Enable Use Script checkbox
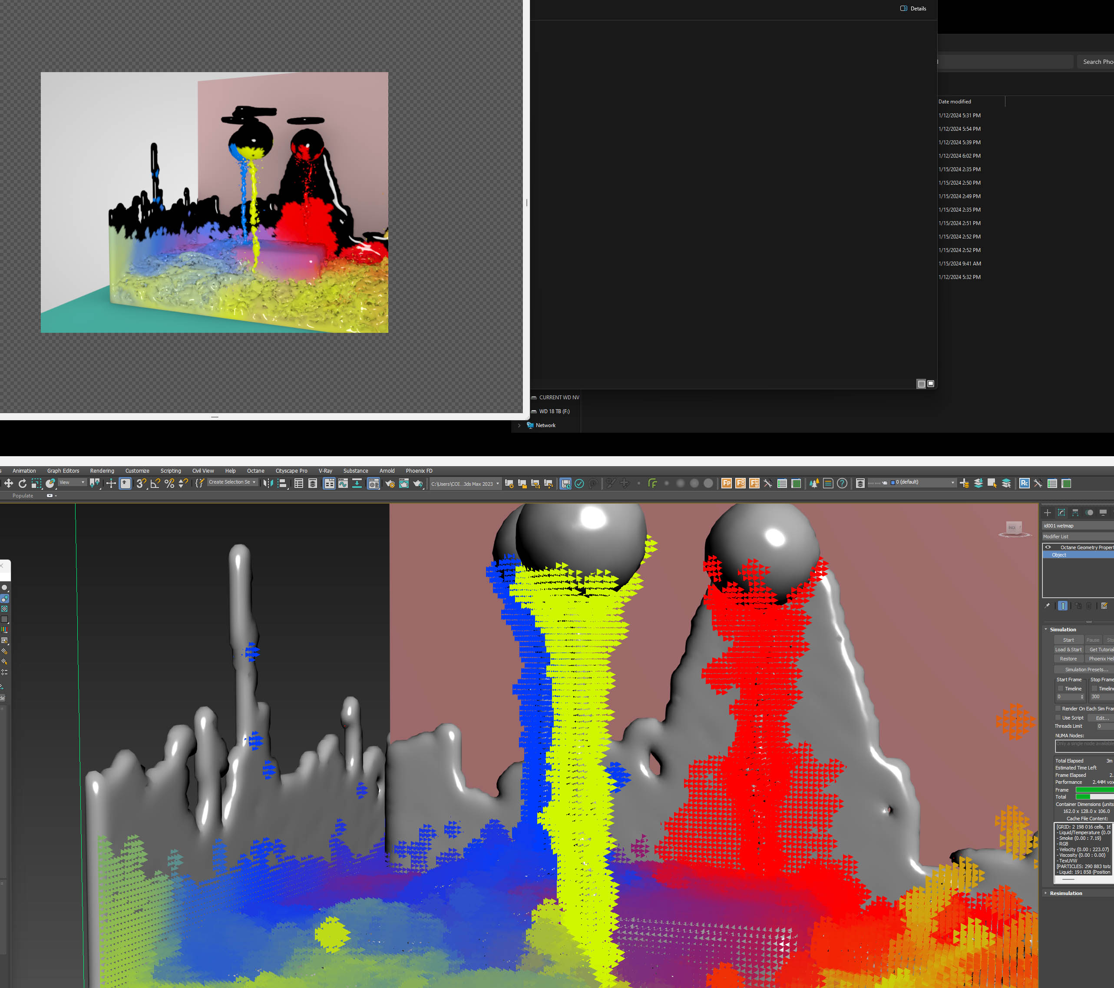This screenshot has height=988, width=1114. coord(1058,718)
